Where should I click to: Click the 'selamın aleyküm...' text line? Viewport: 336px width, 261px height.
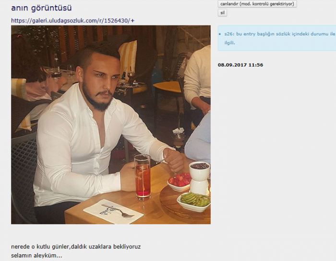pos(36,255)
